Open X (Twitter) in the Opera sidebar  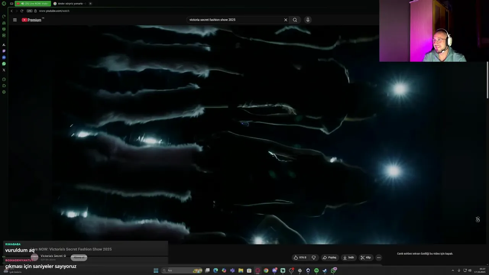pos(4,70)
